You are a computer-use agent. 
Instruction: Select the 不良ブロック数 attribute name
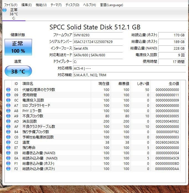(x=33, y=116)
